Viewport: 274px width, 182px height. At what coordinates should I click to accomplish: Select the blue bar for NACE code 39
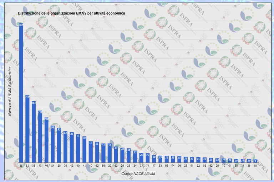coord(59,145)
